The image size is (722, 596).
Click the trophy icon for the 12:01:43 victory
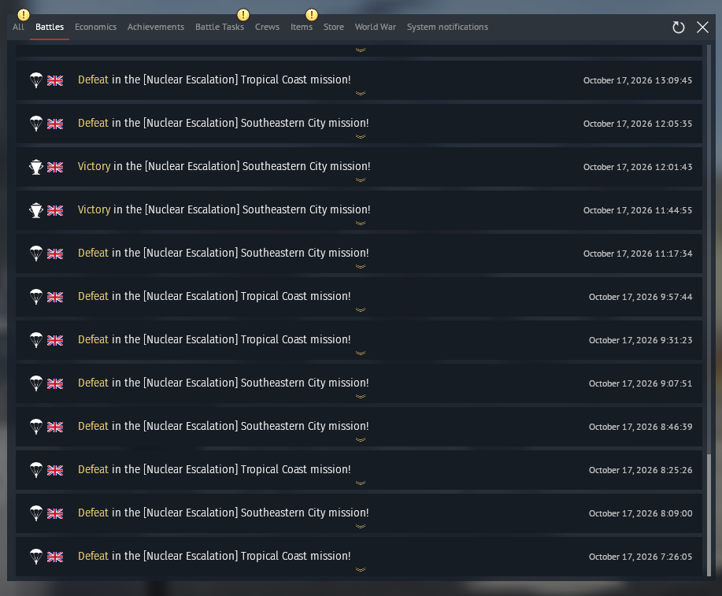(36, 167)
